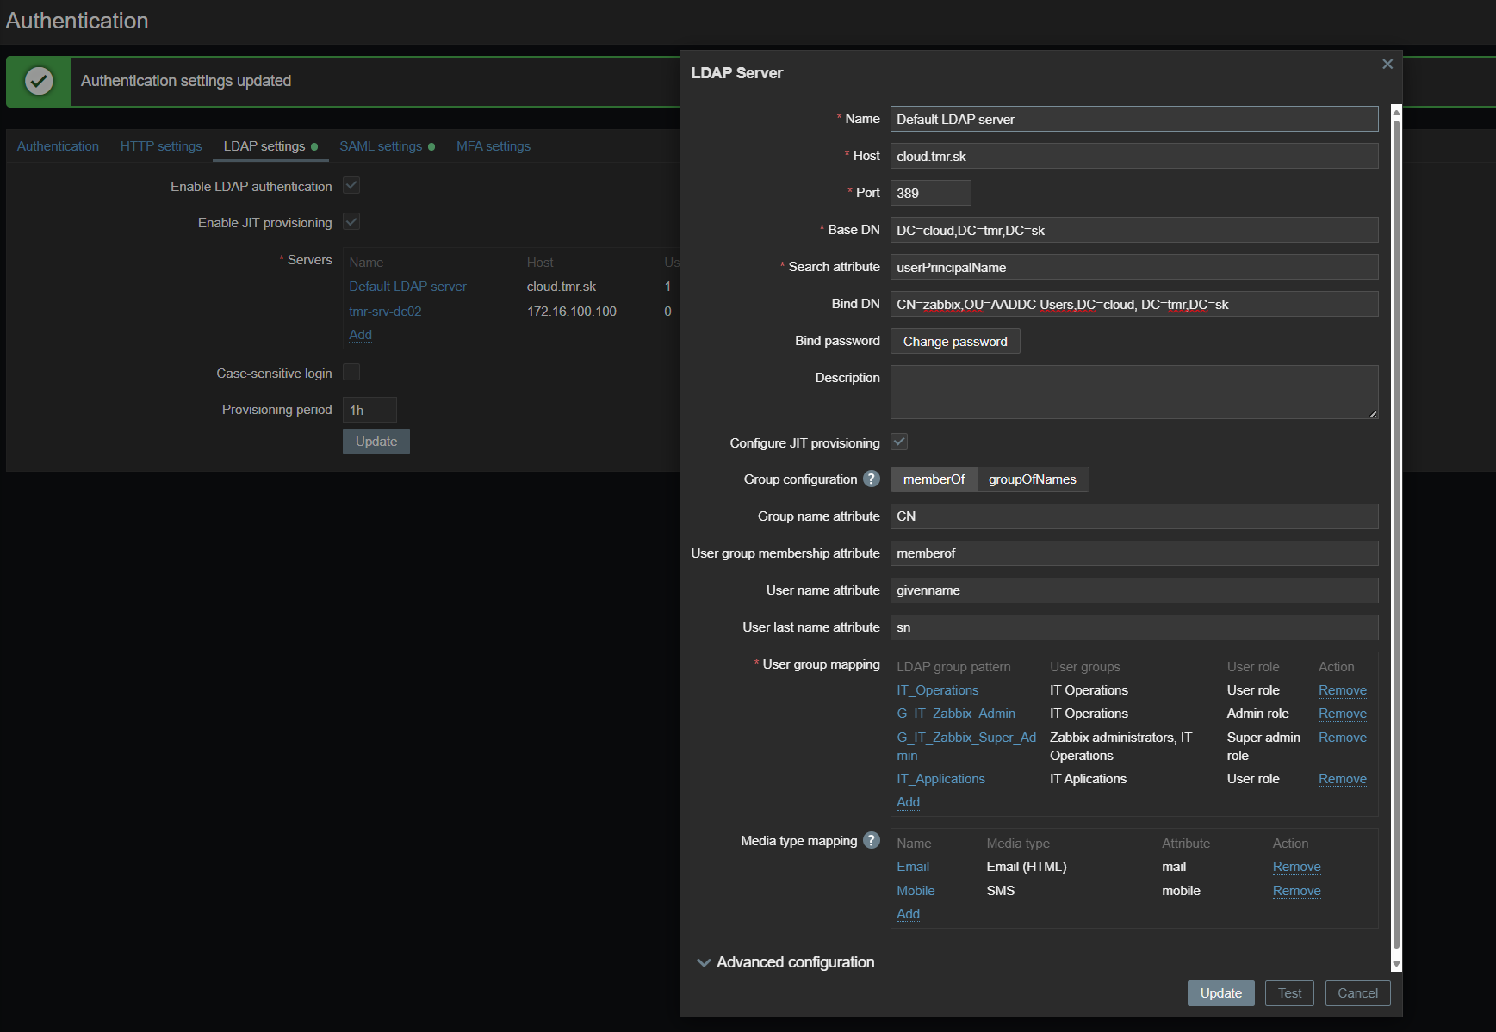The width and height of the screenshot is (1496, 1032).
Task: Click the Group configuration help icon
Action: (872, 479)
